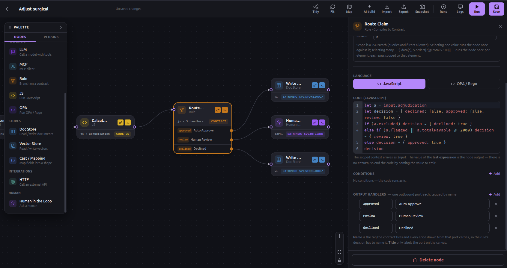The width and height of the screenshot is (507, 268).
Task: Switch to the Nodes tab
Action: tap(20, 37)
